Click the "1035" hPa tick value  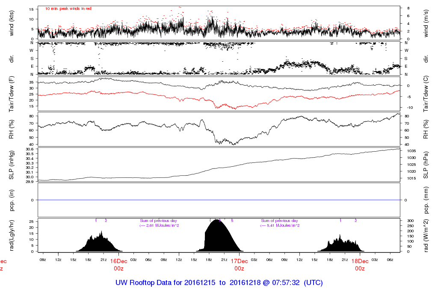[411, 151]
